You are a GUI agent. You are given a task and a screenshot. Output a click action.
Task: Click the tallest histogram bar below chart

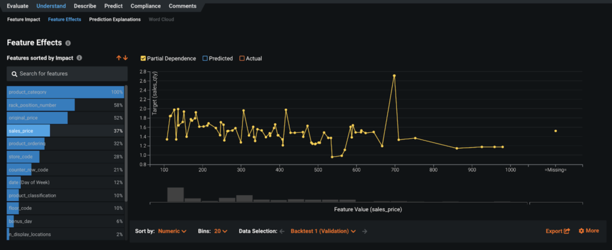pyautogui.click(x=176, y=194)
